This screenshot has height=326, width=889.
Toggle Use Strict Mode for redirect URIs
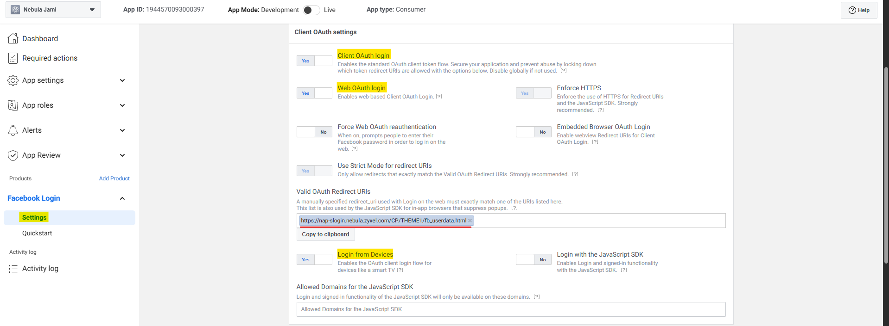click(314, 171)
